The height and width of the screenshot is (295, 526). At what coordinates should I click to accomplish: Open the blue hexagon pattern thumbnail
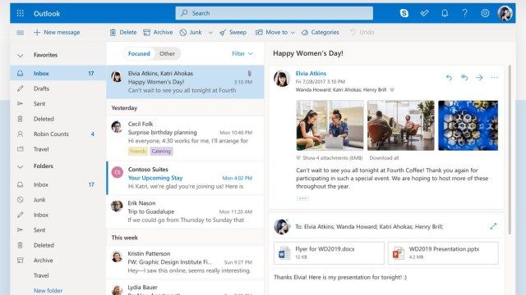tap(468, 125)
